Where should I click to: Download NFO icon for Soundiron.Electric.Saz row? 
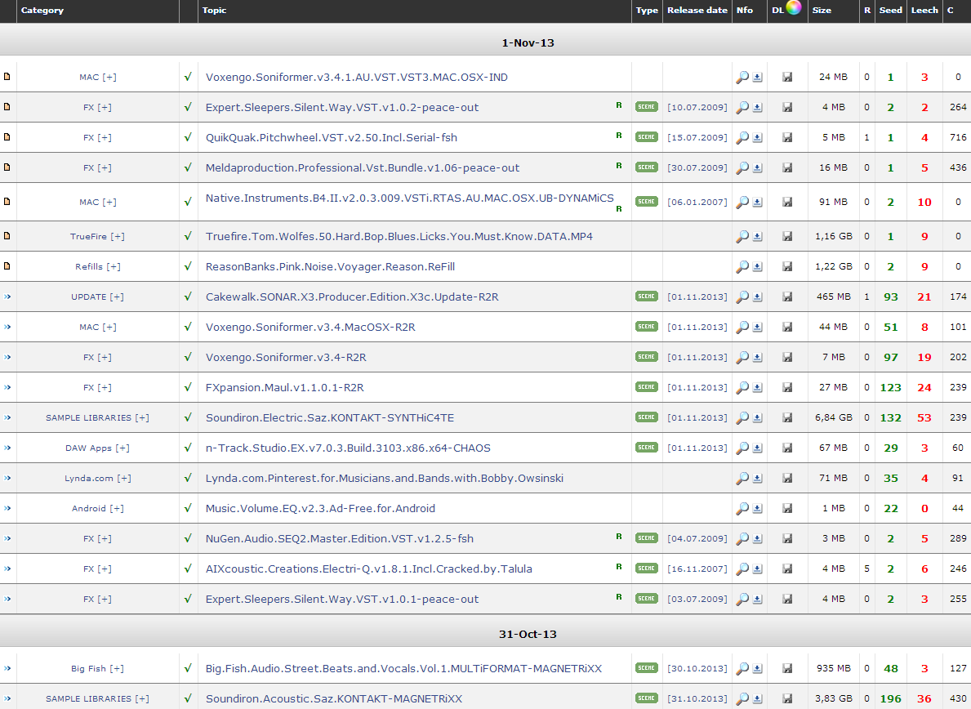(x=757, y=418)
